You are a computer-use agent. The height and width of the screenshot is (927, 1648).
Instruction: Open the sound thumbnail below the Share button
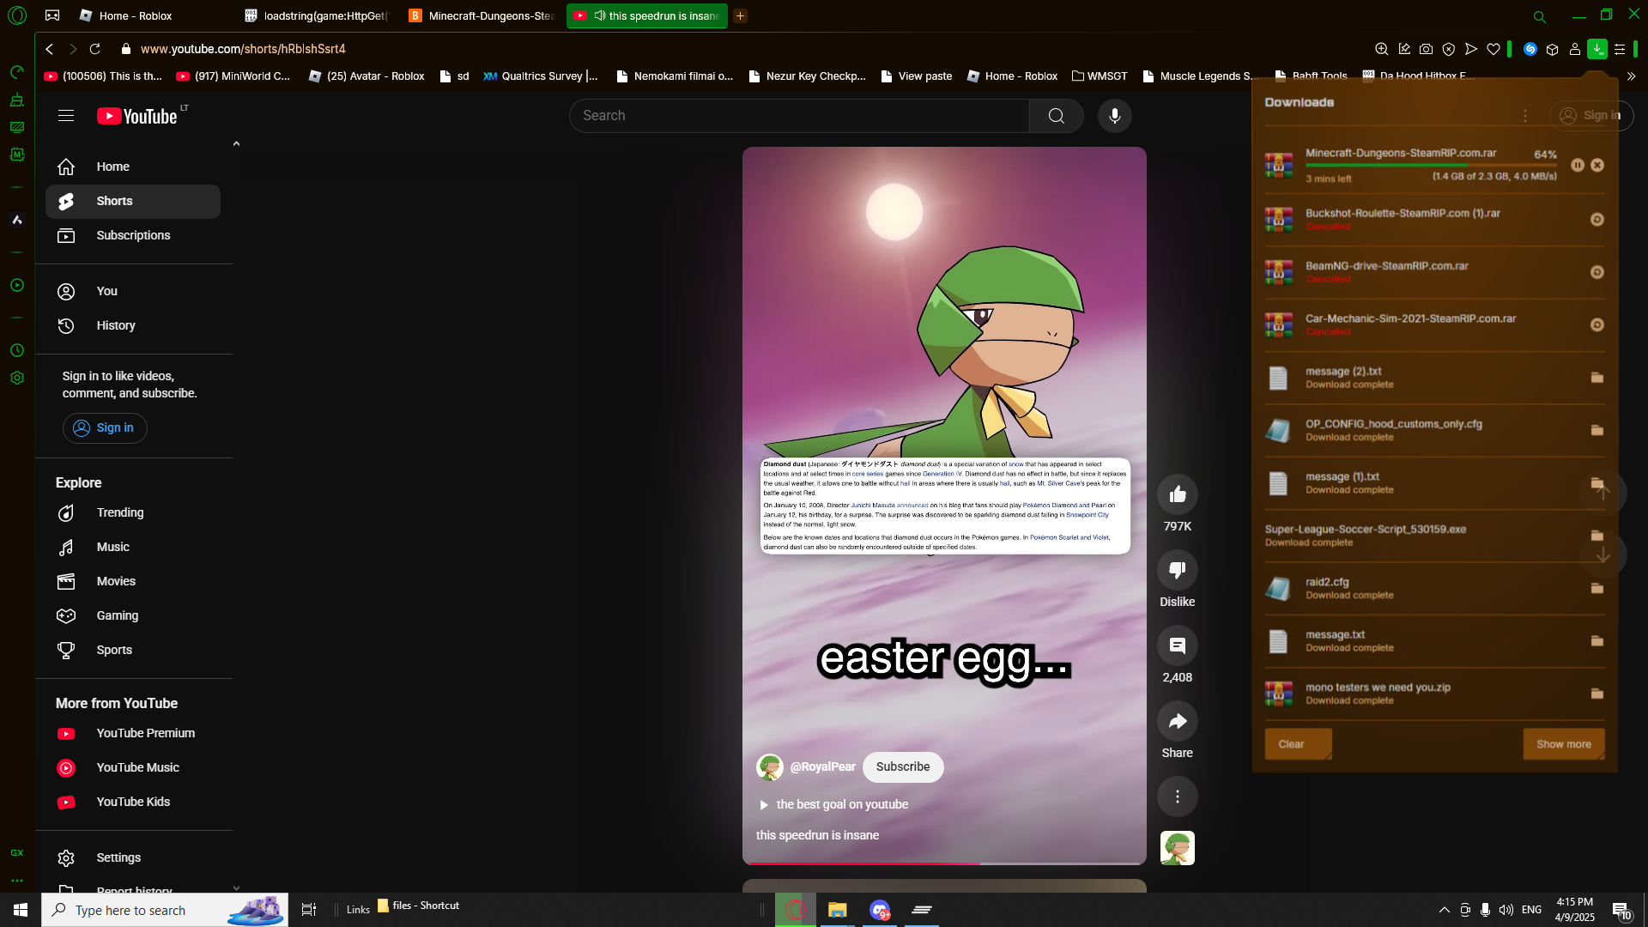coord(1177,848)
